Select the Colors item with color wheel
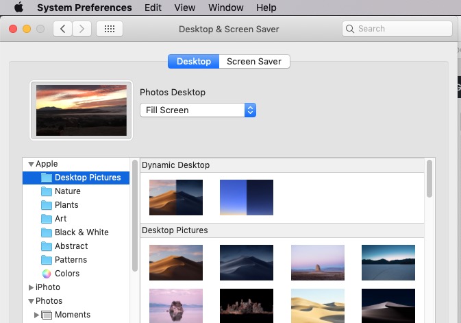461x323 pixels. (76, 273)
